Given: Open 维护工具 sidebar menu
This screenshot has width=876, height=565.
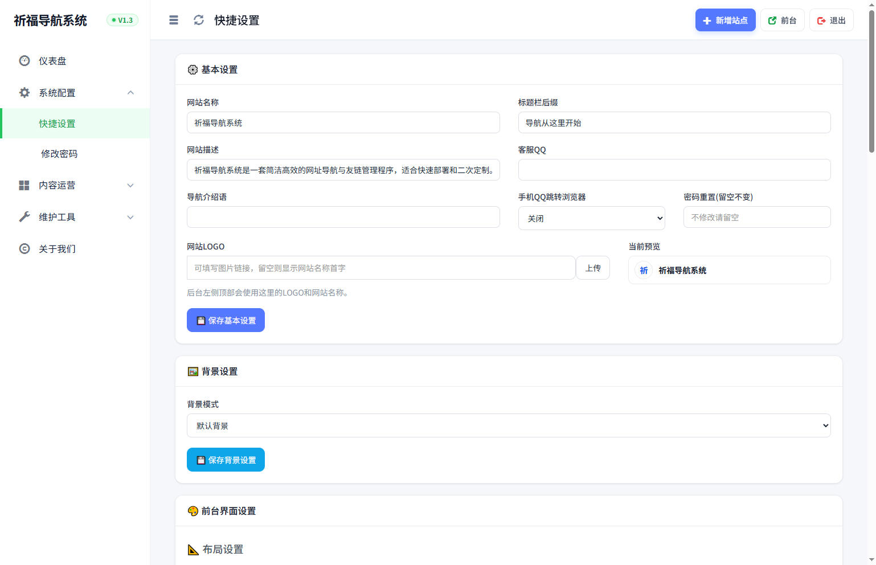Looking at the screenshot, I should 75,217.
